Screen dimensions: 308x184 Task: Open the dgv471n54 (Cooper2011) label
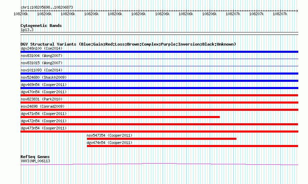click(x=44, y=114)
